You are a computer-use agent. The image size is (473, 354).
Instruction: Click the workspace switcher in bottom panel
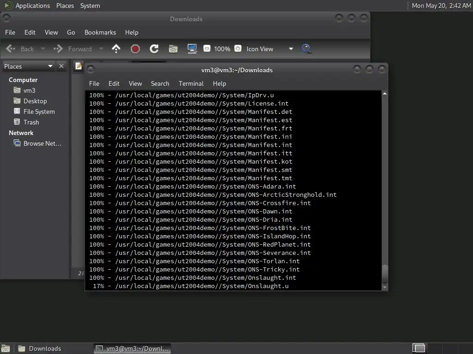coord(418,348)
